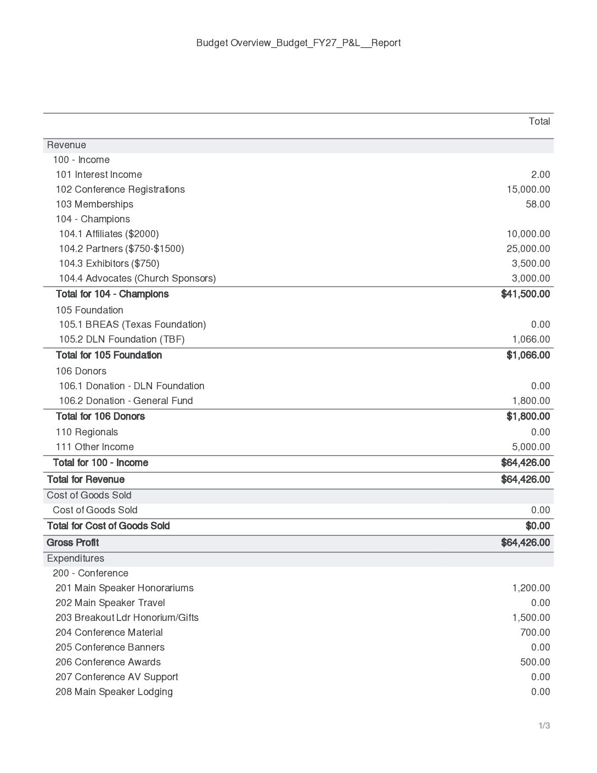This screenshot has width=597, height=773.
Task: Select the 201 Main Speaker Honorariums row
Action: (x=298, y=588)
